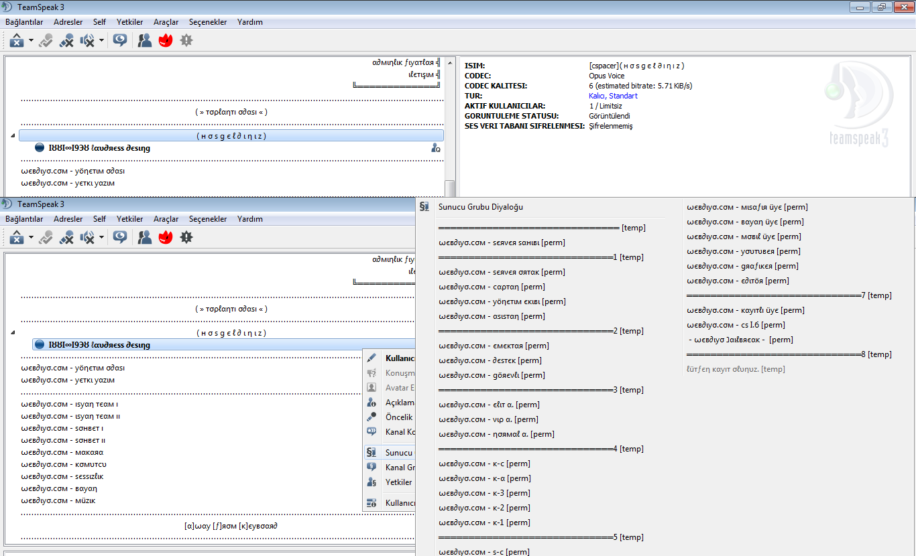The width and height of the screenshot is (916, 556).
Task: Mute microphone icon in top window toolbar
Action: tap(66, 40)
